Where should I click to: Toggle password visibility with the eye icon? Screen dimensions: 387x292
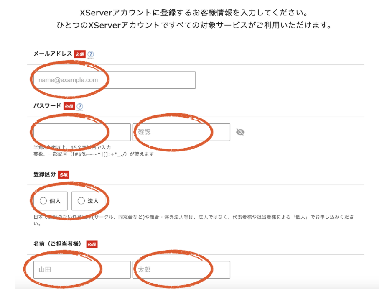(240, 132)
